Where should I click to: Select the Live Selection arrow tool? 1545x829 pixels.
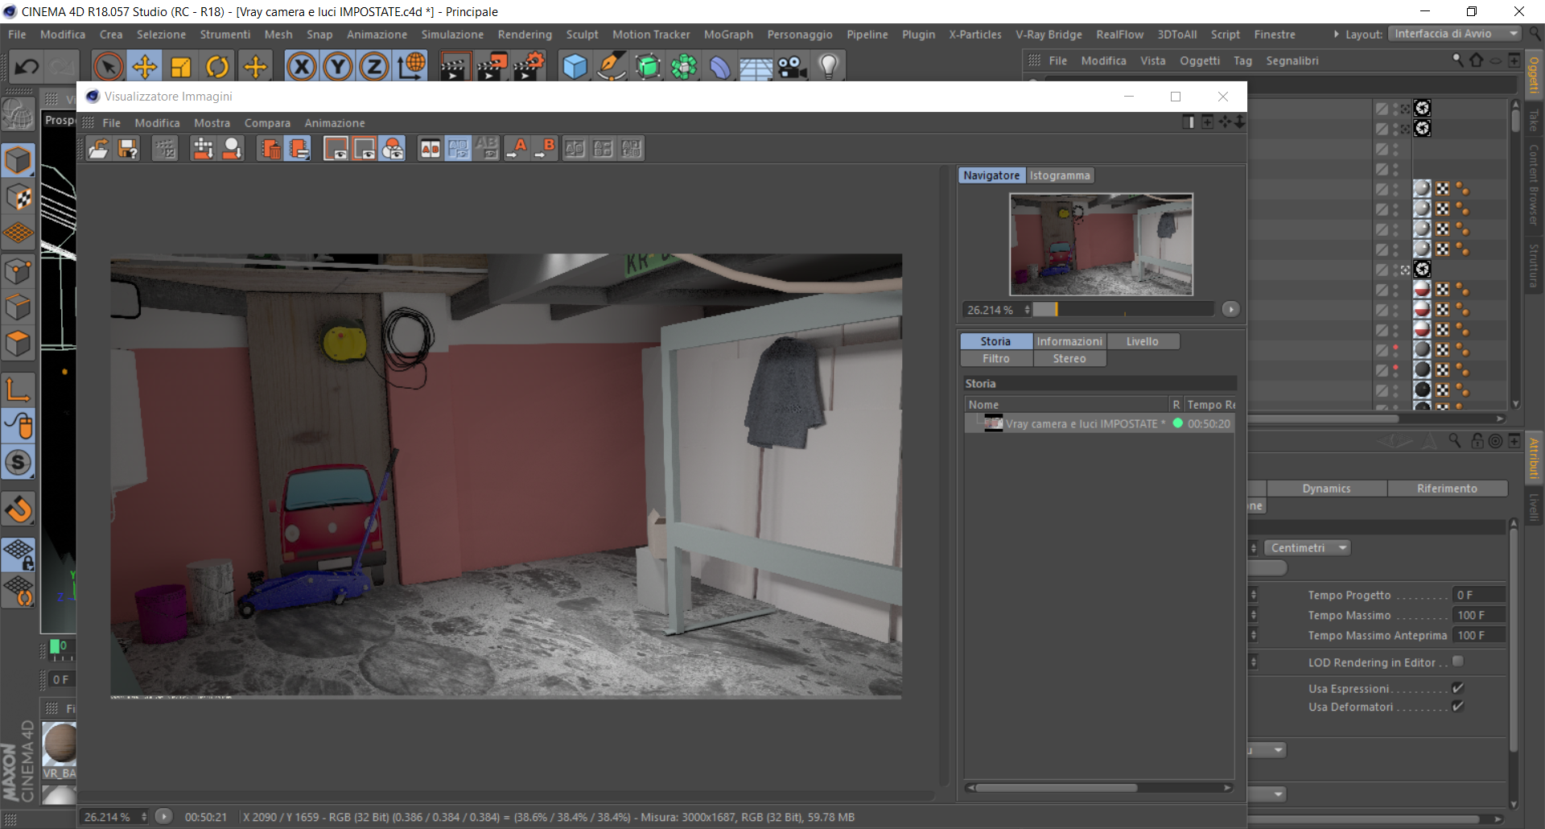click(x=108, y=67)
